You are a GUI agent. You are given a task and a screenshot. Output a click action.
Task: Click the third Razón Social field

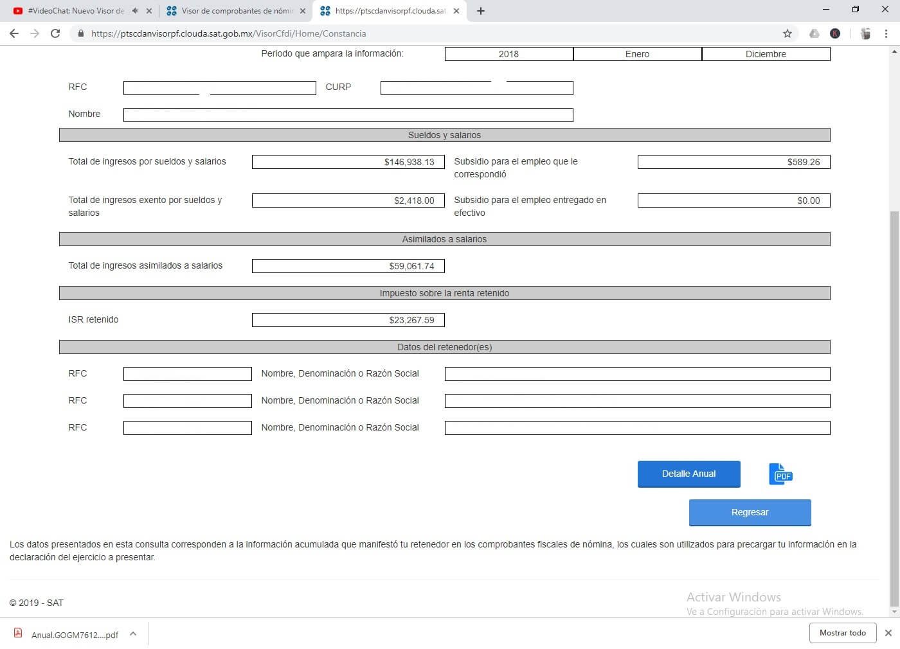coord(637,428)
